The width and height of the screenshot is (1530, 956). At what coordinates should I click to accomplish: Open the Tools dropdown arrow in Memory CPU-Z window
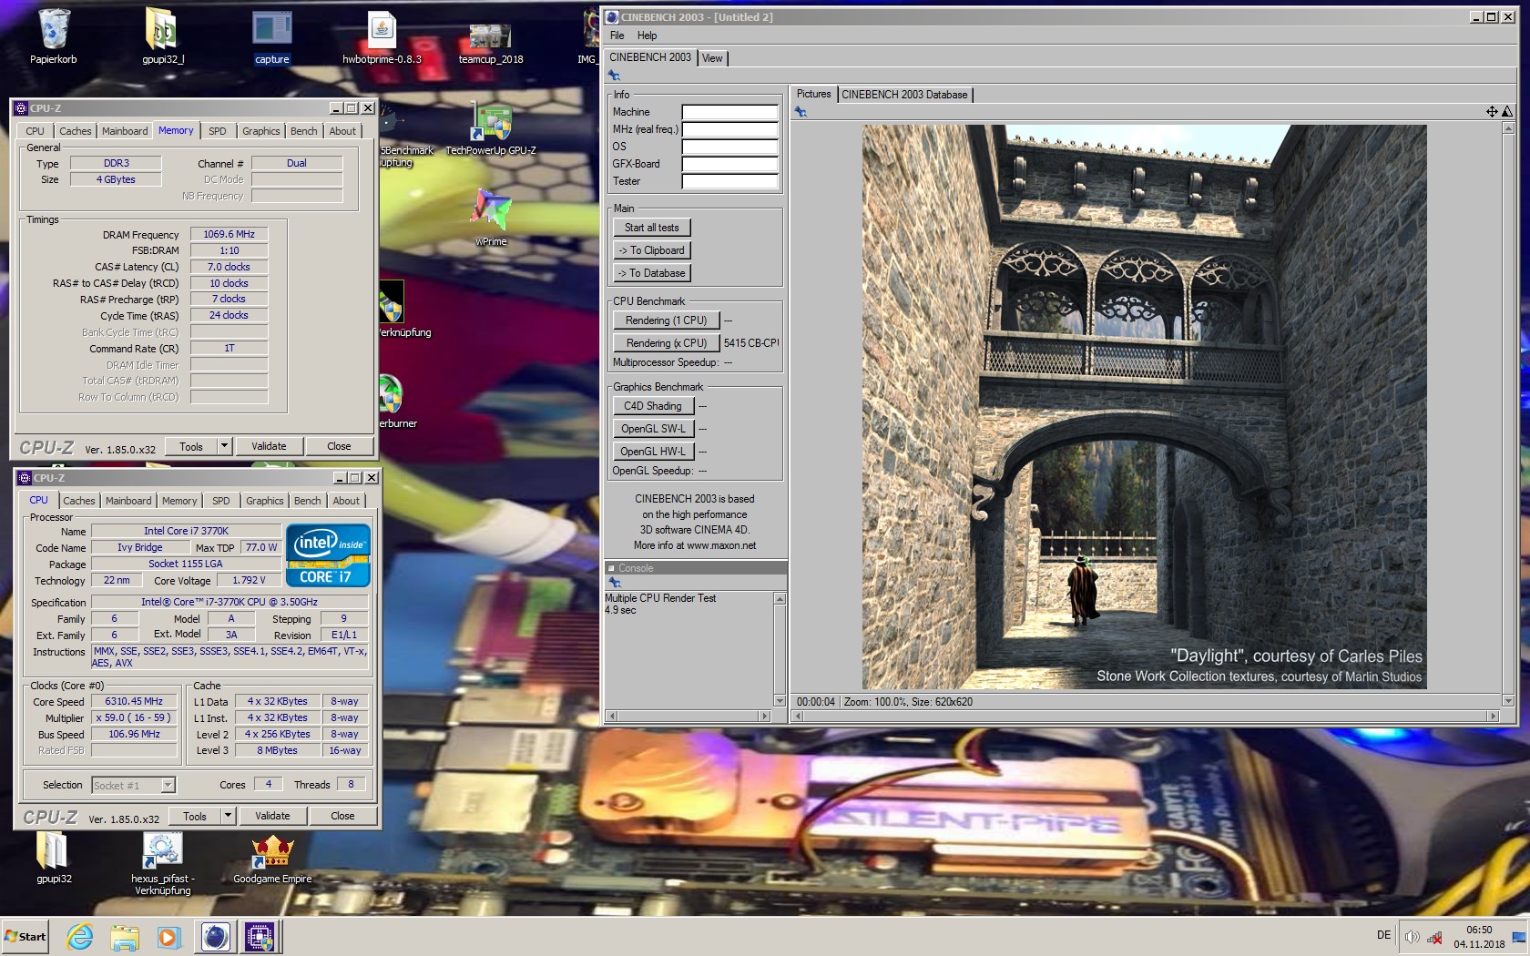(x=224, y=446)
